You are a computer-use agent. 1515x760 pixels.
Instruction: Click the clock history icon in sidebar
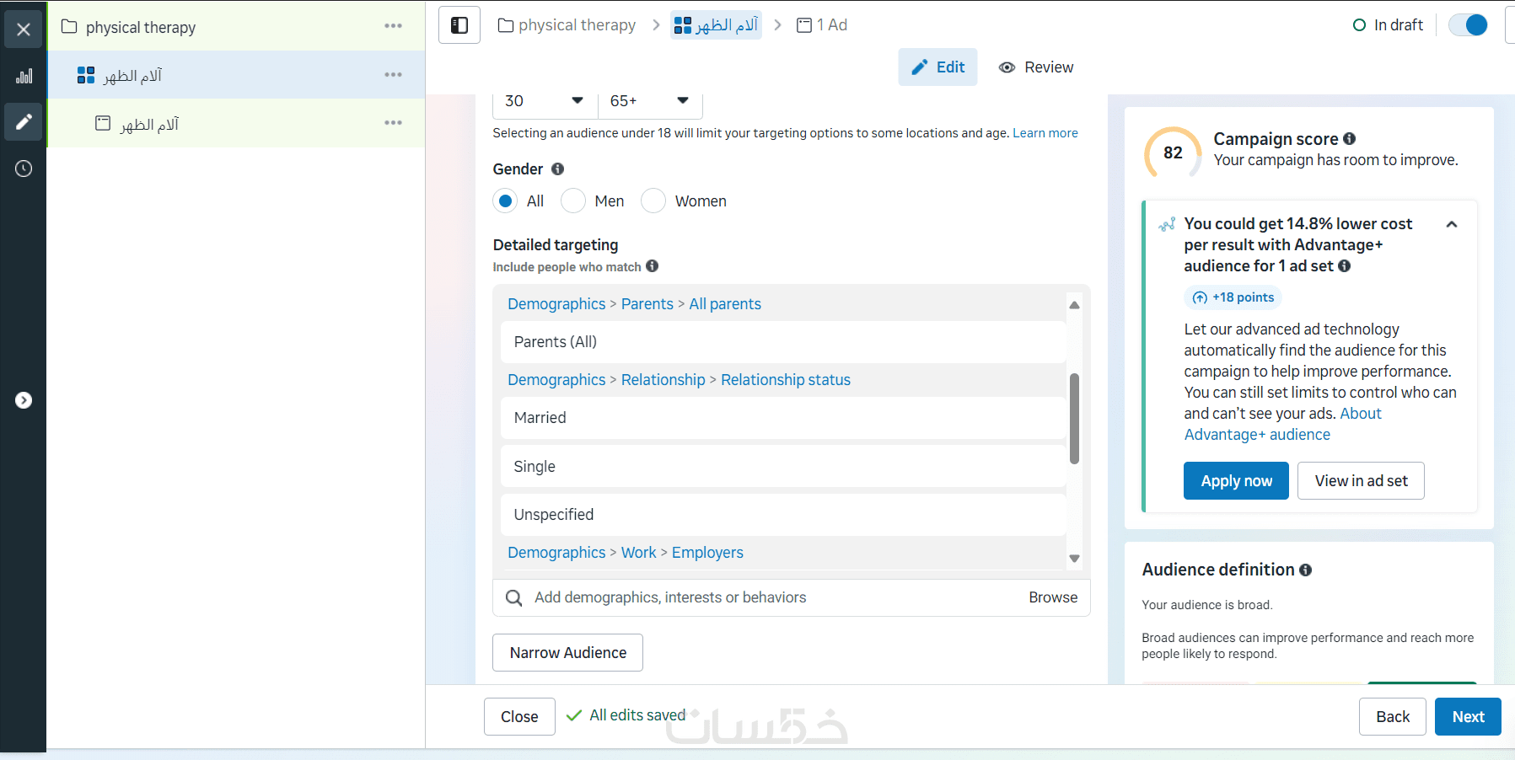click(24, 169)
